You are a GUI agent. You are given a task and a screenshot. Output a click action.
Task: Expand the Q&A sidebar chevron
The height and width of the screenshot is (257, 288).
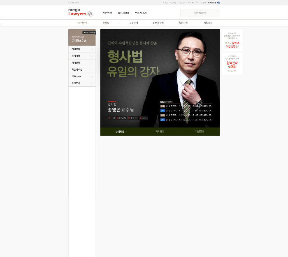[x=92, y=76]
